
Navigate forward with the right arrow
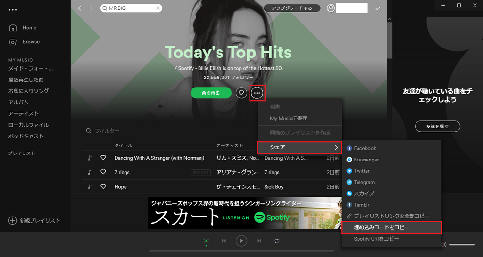(91, 8)
